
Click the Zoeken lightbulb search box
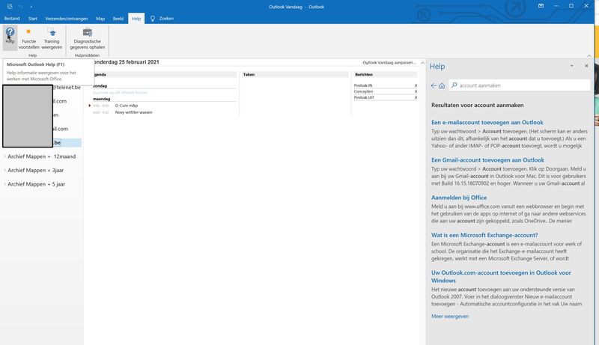coord(162,18)
